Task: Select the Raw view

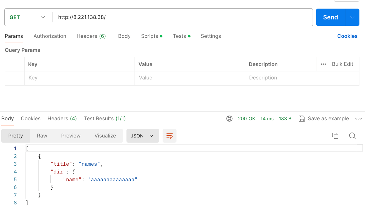Action: [42, 136]
